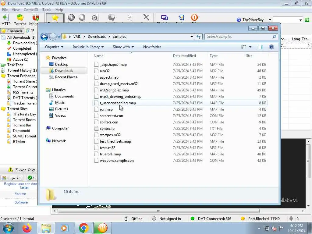This screenshot has height=234, width=312.
Task: Open Firefox from the taskbar
Action: 27,228
